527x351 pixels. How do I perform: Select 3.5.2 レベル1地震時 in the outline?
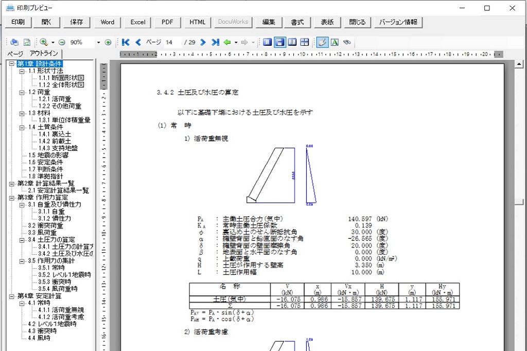point(64,275)
